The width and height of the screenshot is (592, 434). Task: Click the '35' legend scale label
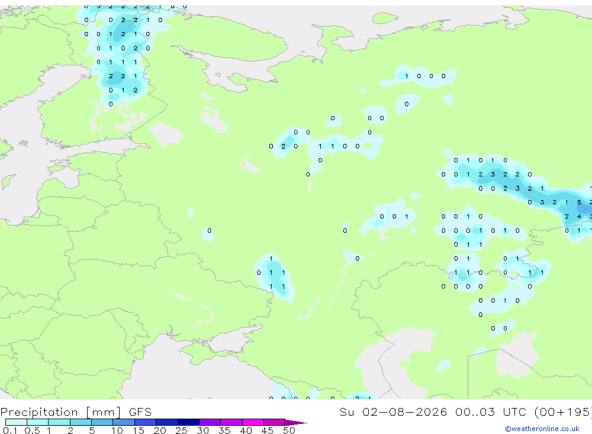pos(224,430)
